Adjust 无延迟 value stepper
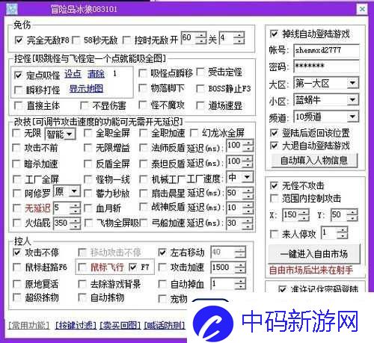This screenshot has height=343, width=374. point(75,208)
